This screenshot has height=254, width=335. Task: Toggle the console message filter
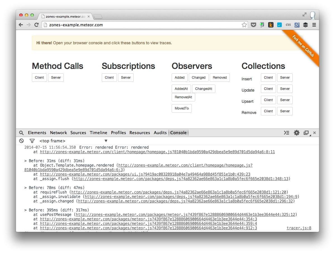pos(32,141)
